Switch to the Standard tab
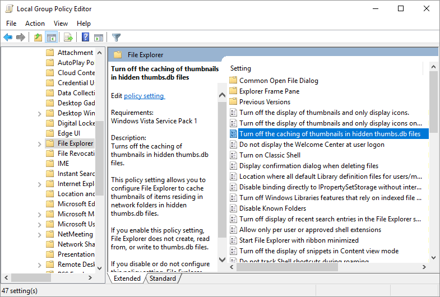Image resolution: width=440 pixels, height=297 pixels. 163,279
